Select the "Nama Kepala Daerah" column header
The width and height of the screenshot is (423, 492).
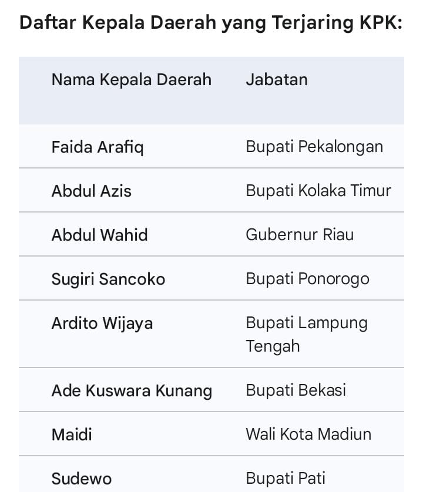(132, 80)
